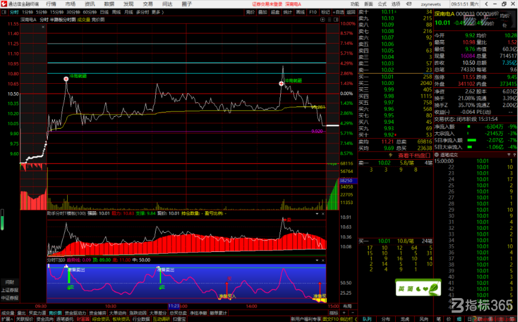
Task: Open the 行情 menu
Action: 51,4
